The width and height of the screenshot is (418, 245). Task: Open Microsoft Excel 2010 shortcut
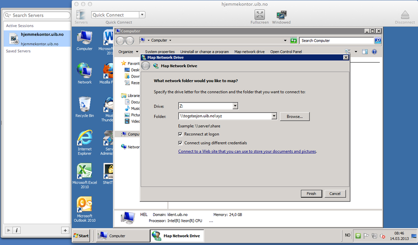coord(85,172)
